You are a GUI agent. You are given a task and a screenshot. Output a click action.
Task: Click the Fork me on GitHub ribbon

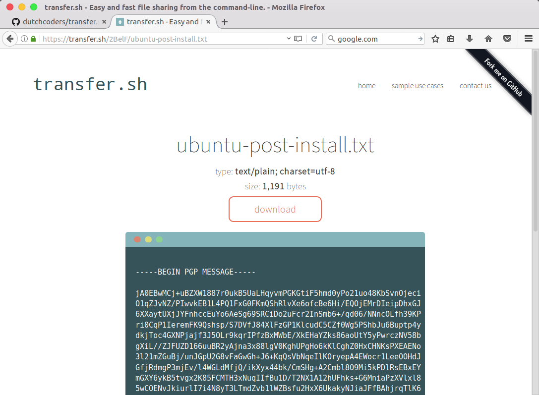[x=503, y=77]
